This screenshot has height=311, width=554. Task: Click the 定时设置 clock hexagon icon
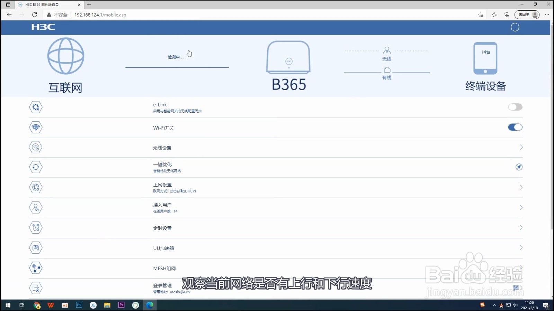[36, 227]
